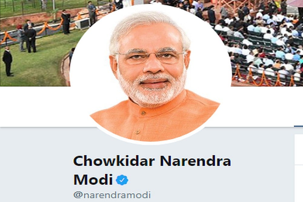Click the @ symbol of the username
The image size is (303, 202).
click(x=78, y=195)
